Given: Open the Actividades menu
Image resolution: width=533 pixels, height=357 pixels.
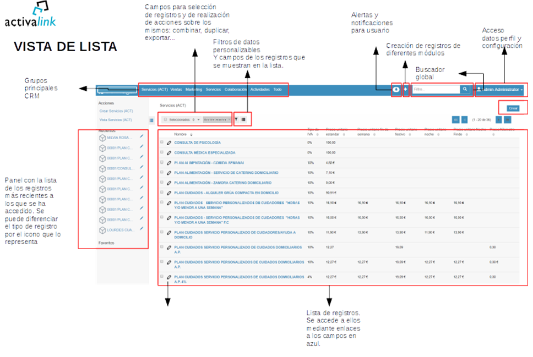Looking at the screenshot, I should pyautogui.click(x=260, y=90).
